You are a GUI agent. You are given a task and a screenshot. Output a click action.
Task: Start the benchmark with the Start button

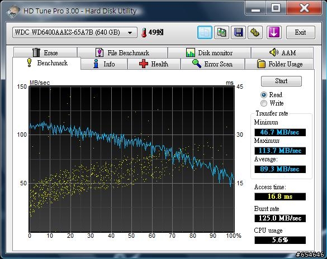pyautogui.click(x=281, y=81)
